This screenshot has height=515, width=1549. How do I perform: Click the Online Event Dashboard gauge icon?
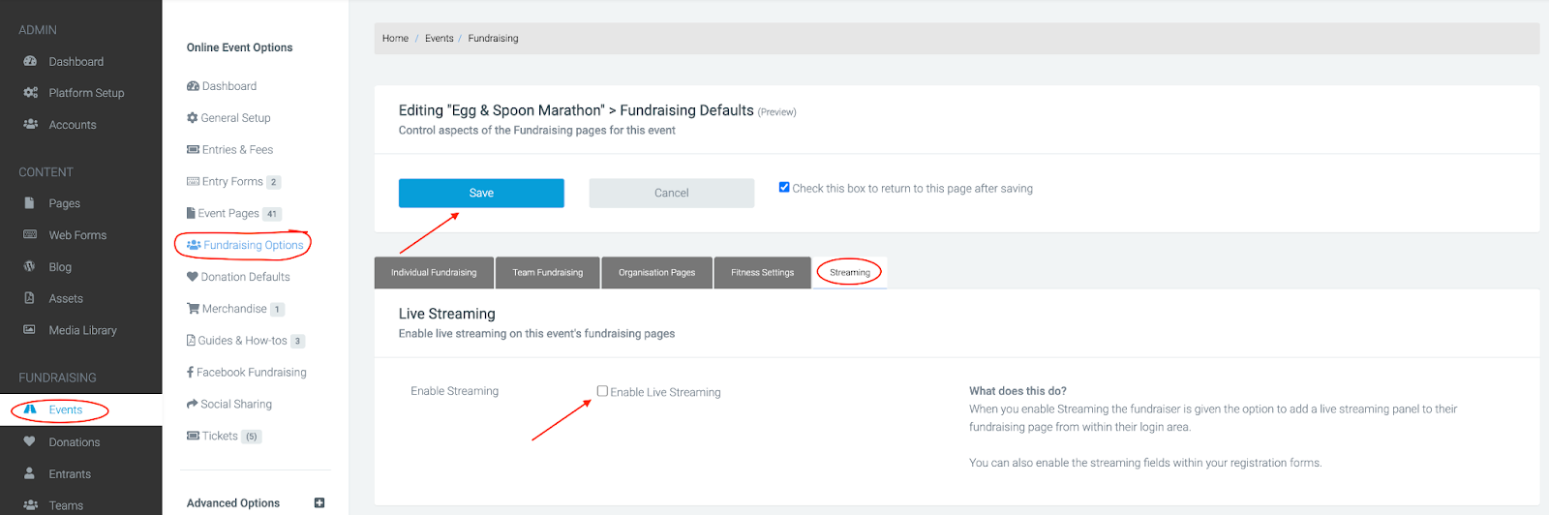click(x=193, y=86)
